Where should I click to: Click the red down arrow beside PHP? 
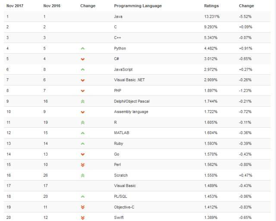click(x=83, y=91)
